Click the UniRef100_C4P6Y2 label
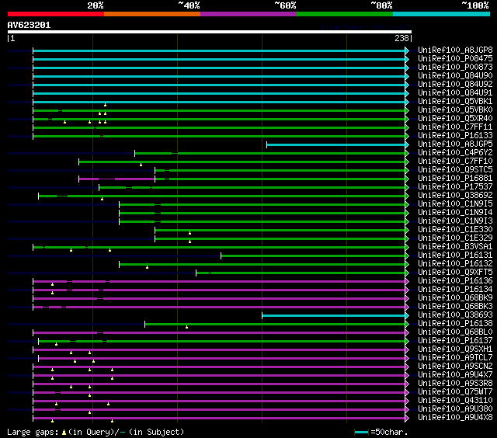Image resolution: width=497 pixels, height=438 pixels. pos(455,153)
